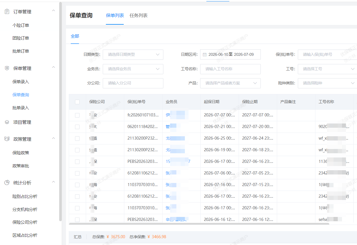Viewport: 357px width, 245px height.
Task: Click the 业务员 link in the 2026-06-25 row
Action: pos(175,139)
